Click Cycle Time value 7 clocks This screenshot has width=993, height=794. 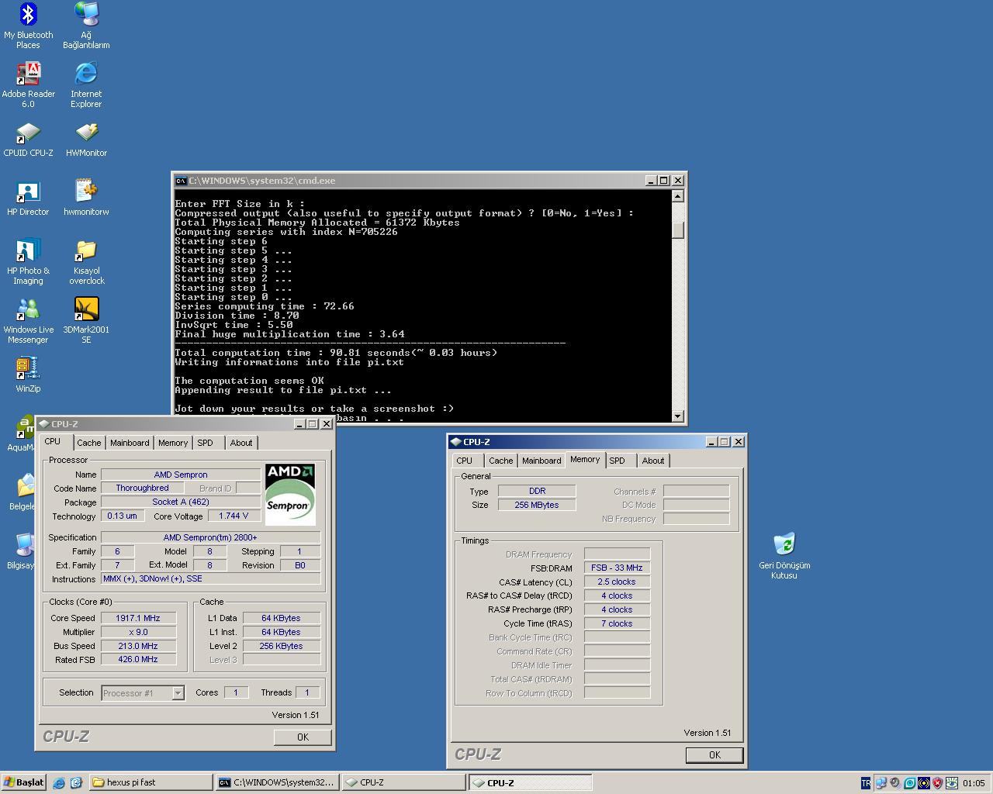tap(617, 623)
